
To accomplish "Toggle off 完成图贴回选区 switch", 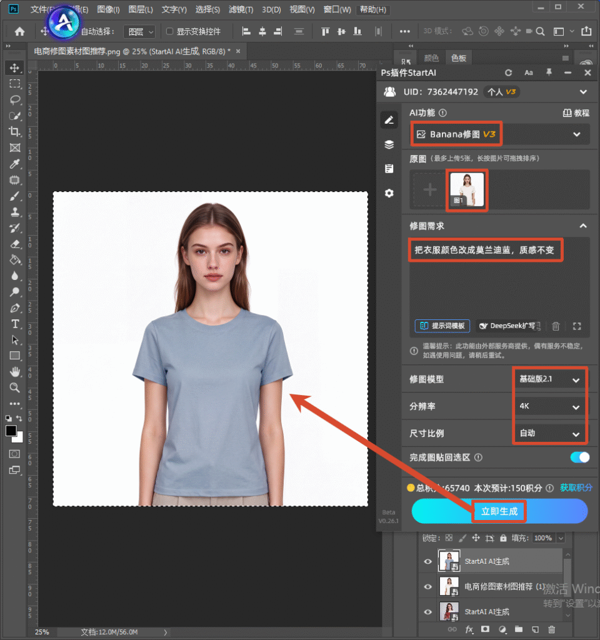I will [x=579, y=457].
